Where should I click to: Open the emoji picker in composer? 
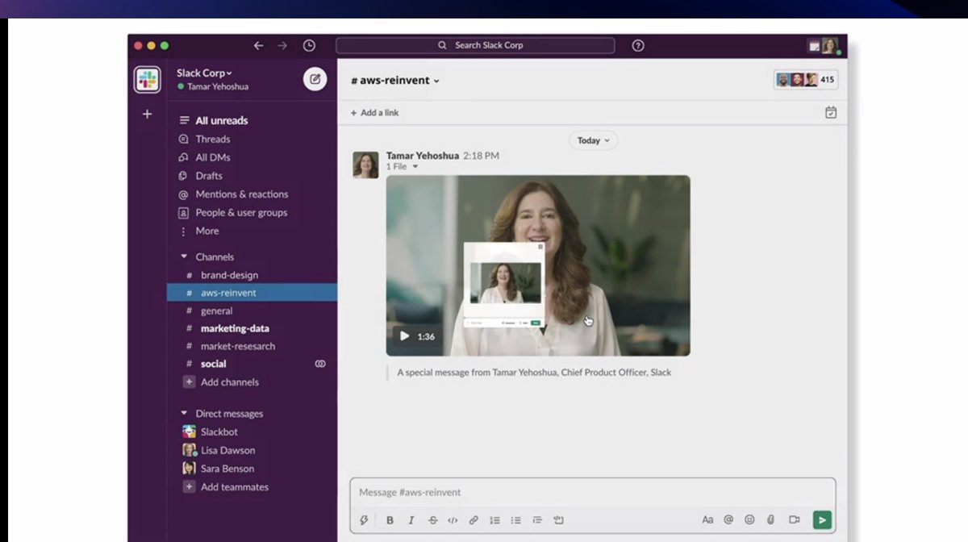tap(749, 520)
